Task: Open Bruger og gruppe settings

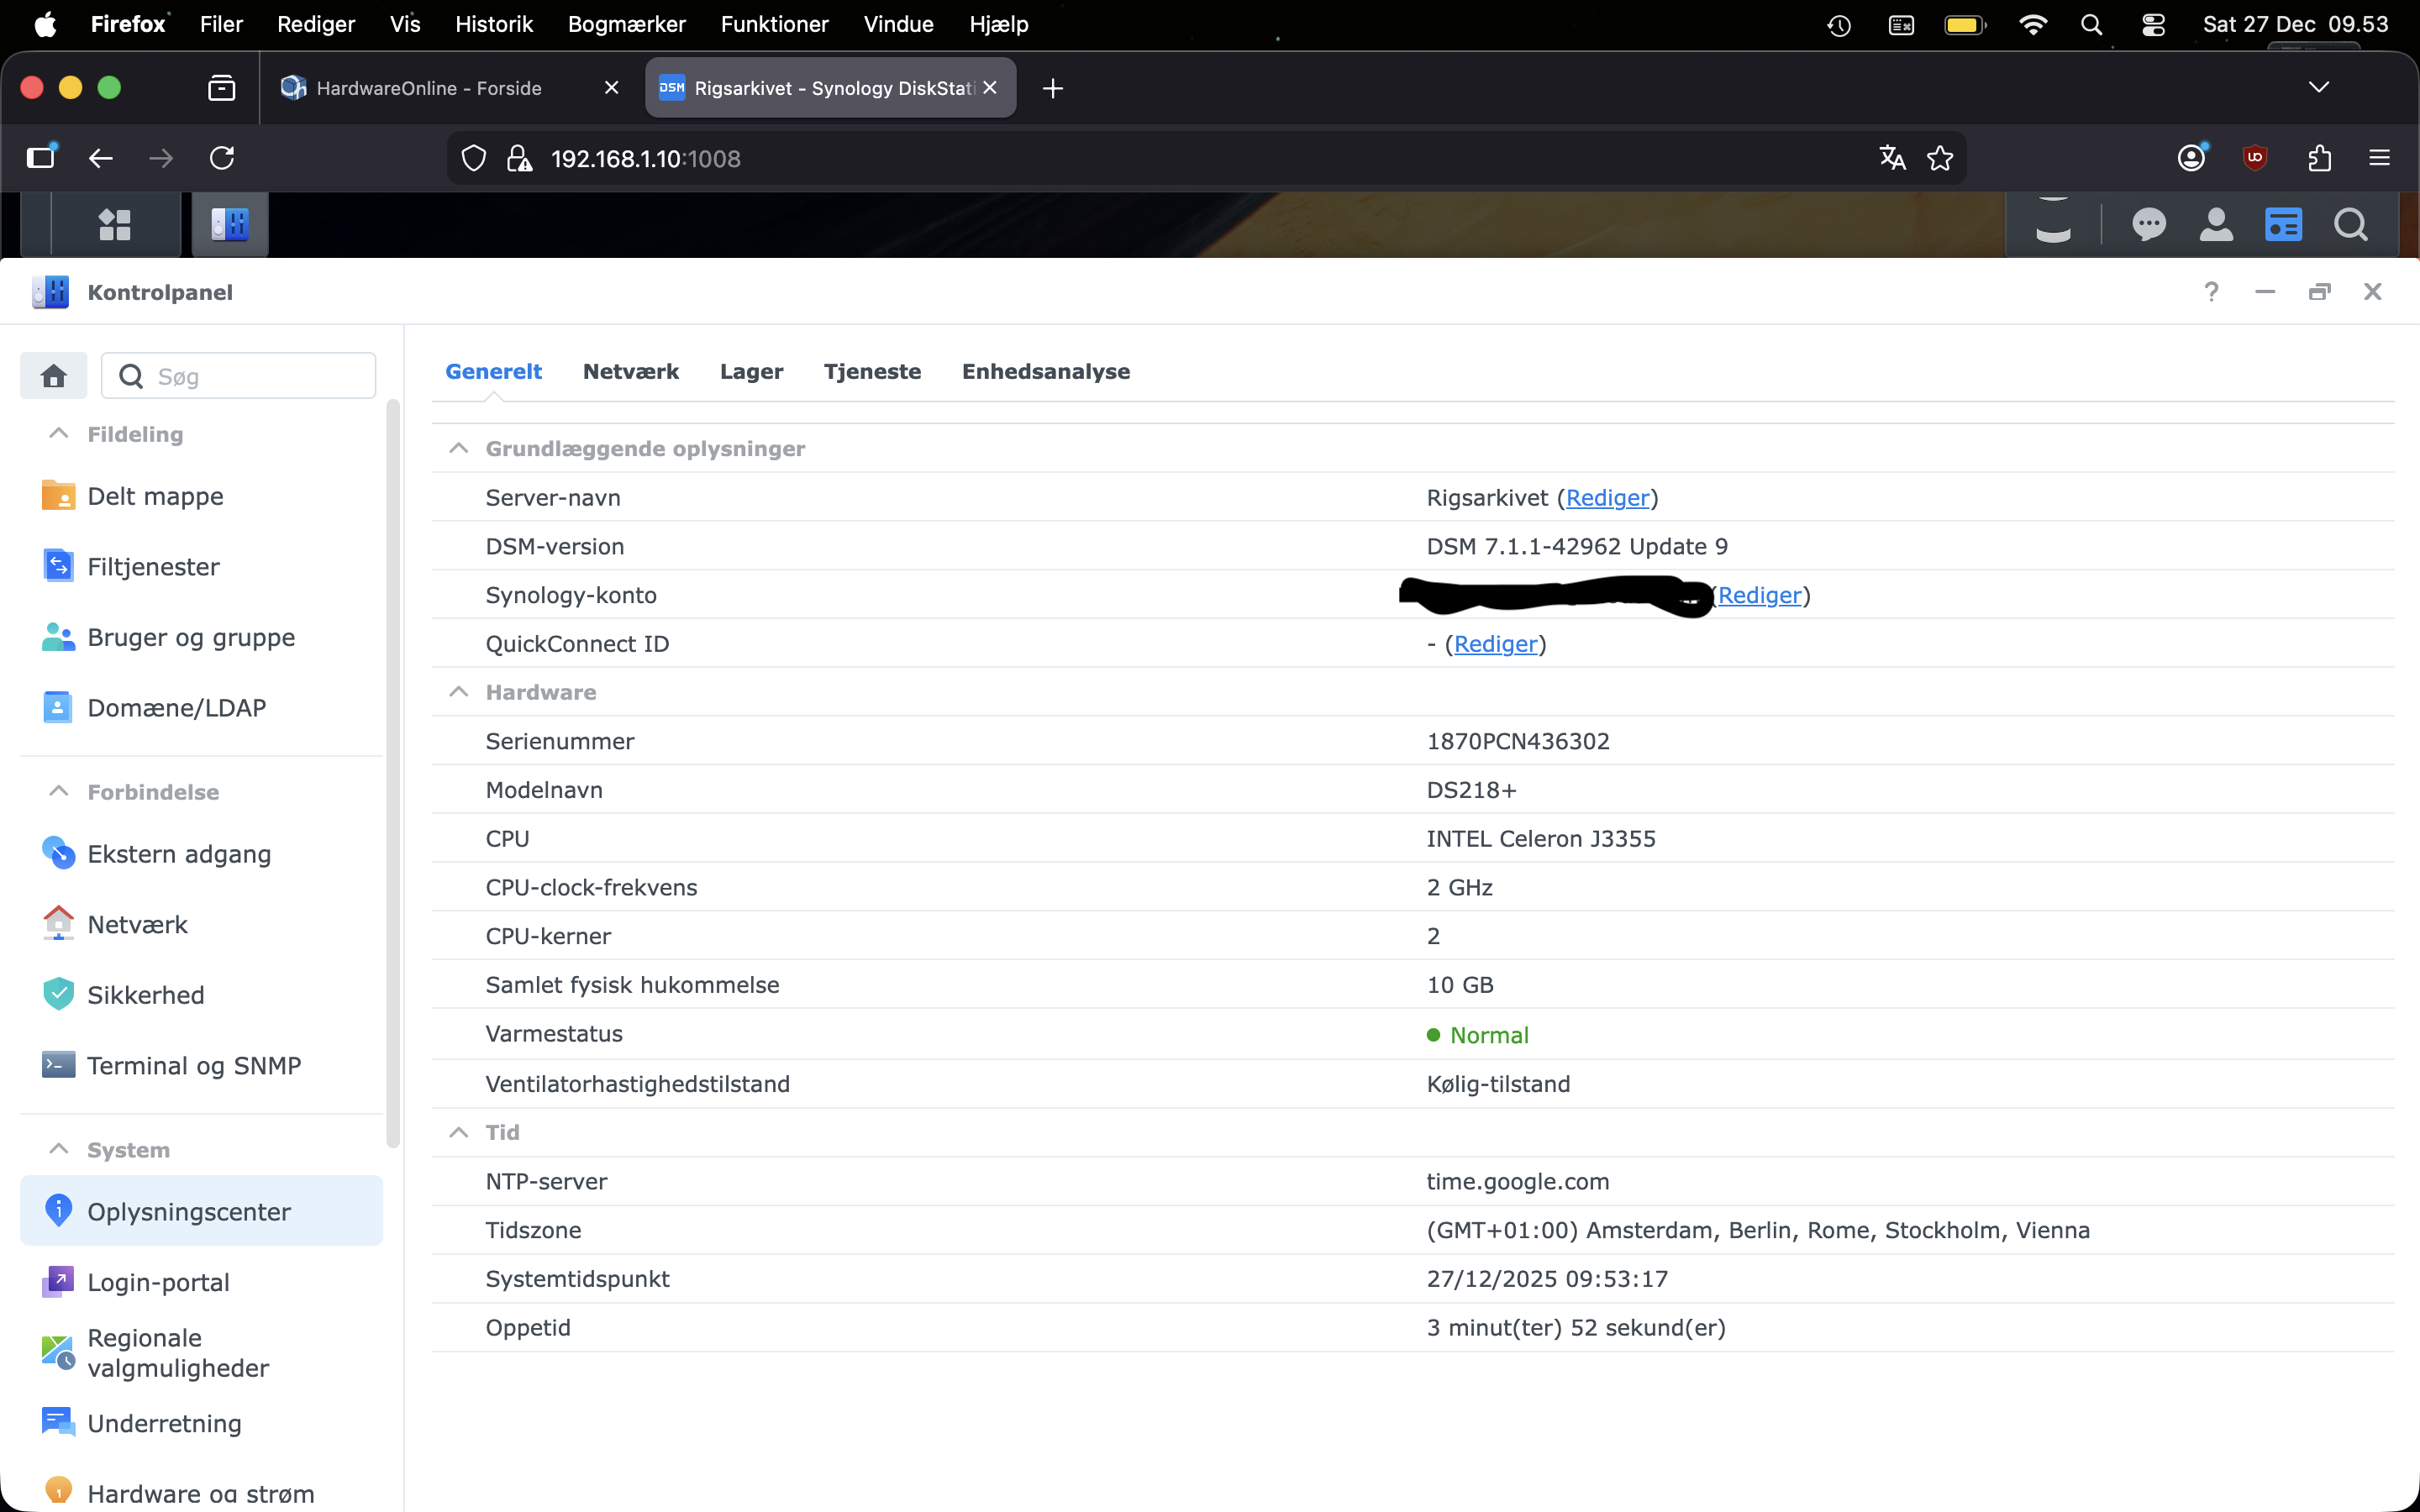Action: click(202, 637)
